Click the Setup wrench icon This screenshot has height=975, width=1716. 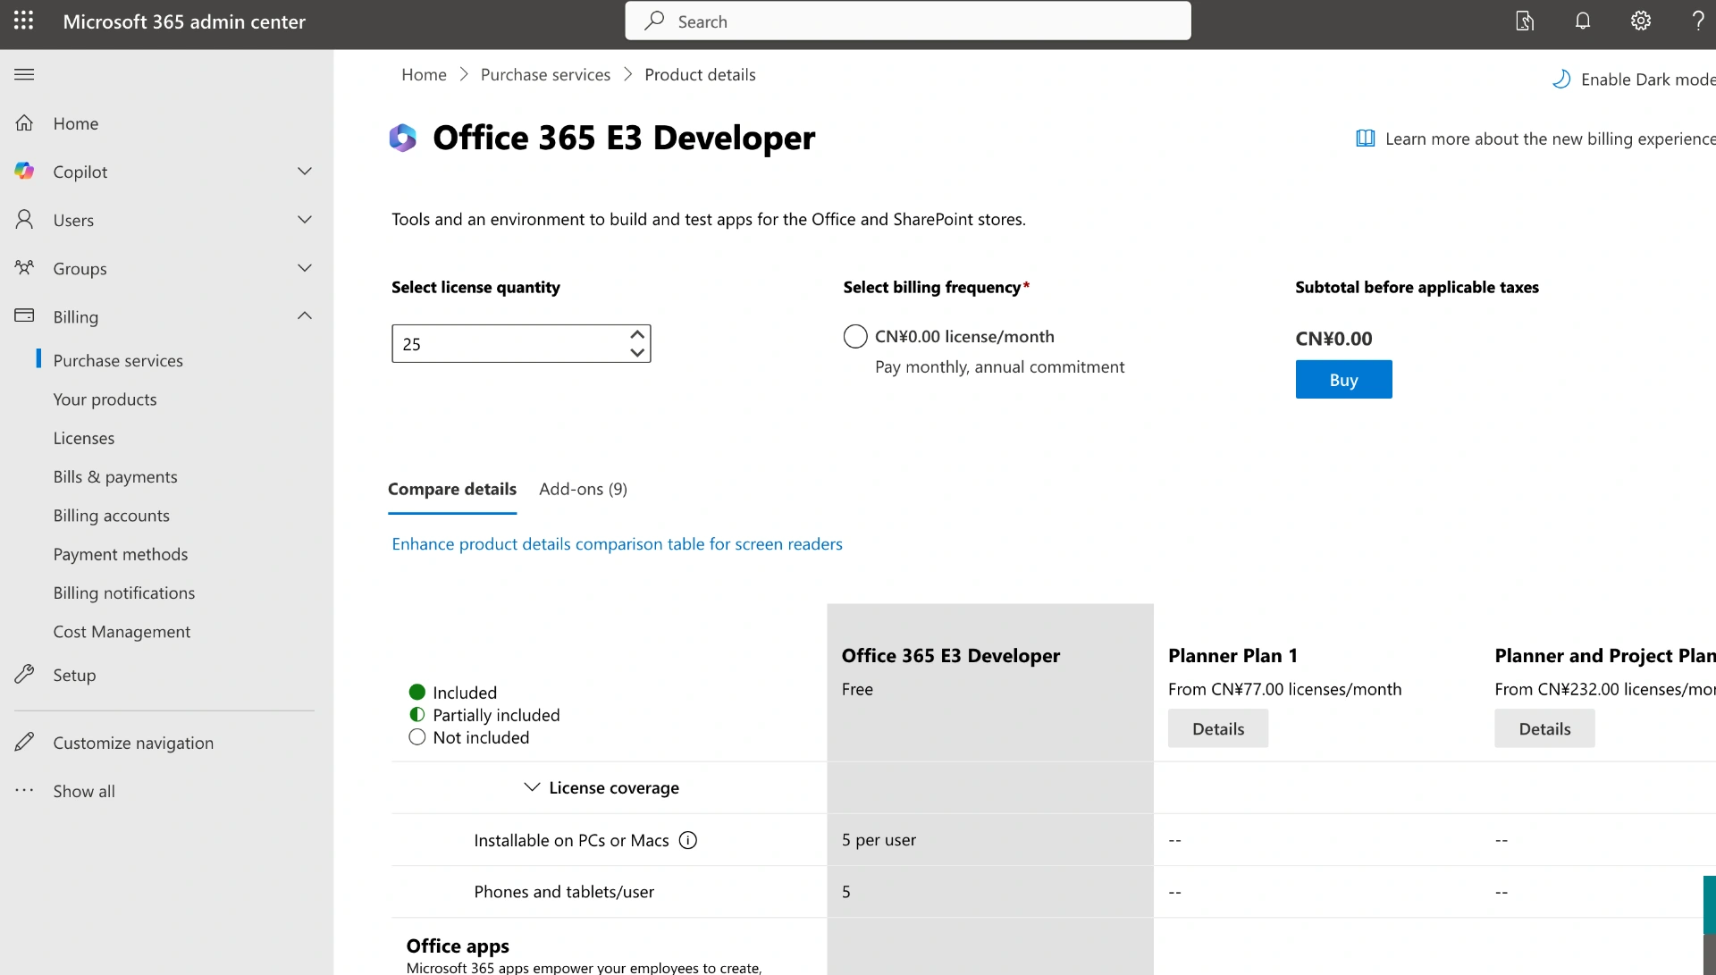click(x=24, y=675)
